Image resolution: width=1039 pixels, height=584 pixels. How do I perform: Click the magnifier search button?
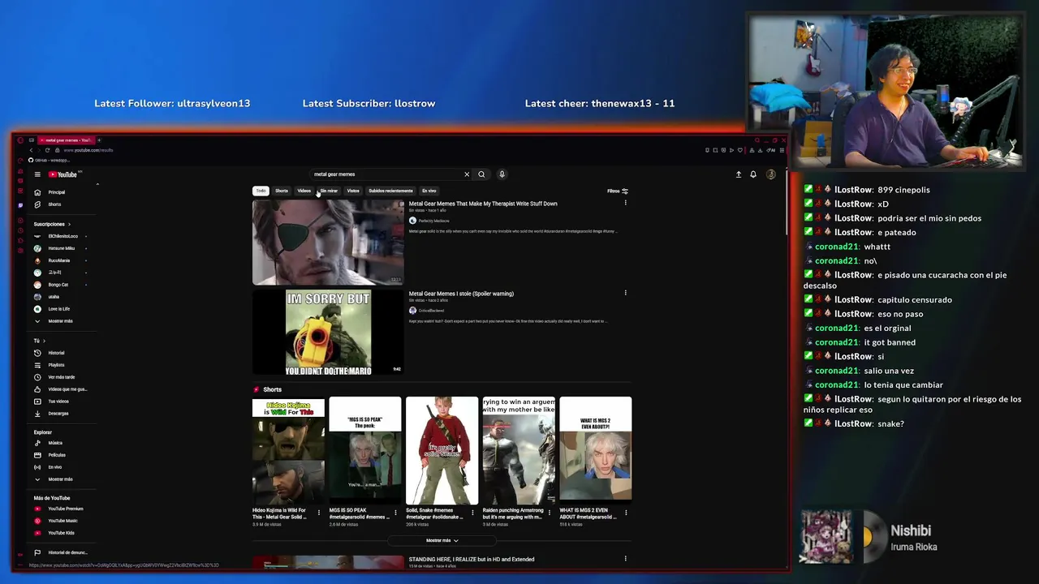tap(481, 174)
